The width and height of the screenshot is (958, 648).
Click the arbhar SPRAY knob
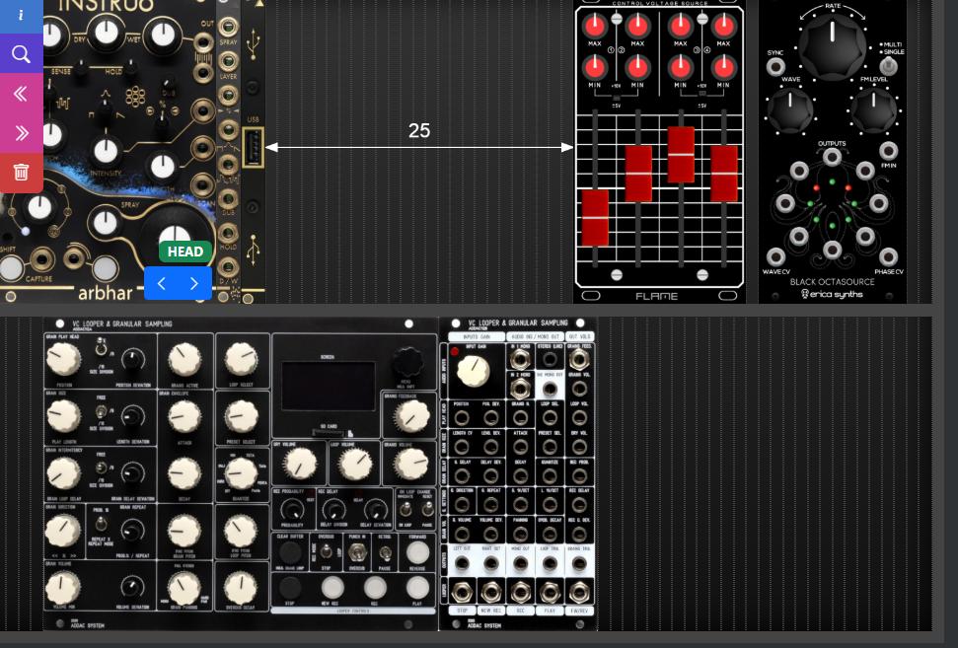pyautogui.click(x=106, y=223)
